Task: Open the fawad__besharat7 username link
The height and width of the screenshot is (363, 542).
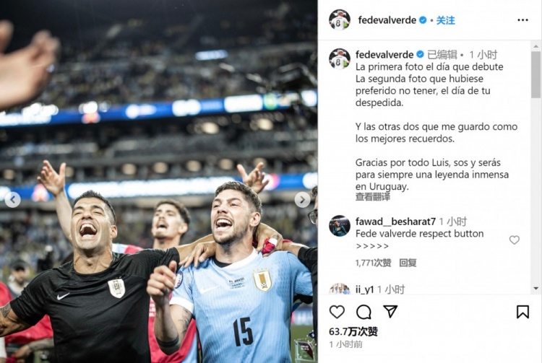Action: coord(395,222)
